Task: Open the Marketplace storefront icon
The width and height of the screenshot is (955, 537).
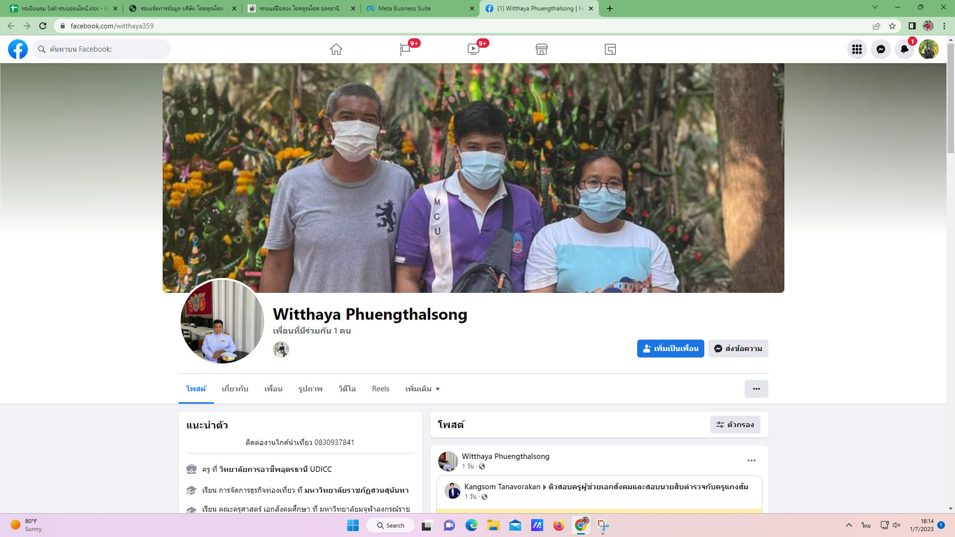Action: click(x=542, y=49)
